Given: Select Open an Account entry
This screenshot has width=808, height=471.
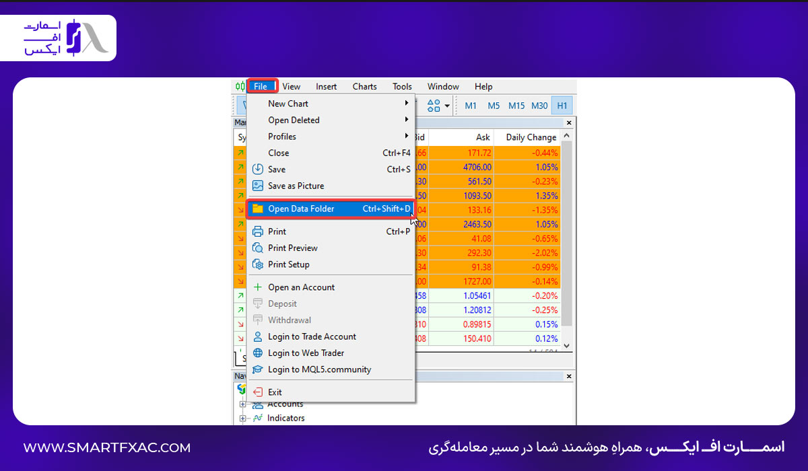Looking at the screenshot, I should 331,287.
